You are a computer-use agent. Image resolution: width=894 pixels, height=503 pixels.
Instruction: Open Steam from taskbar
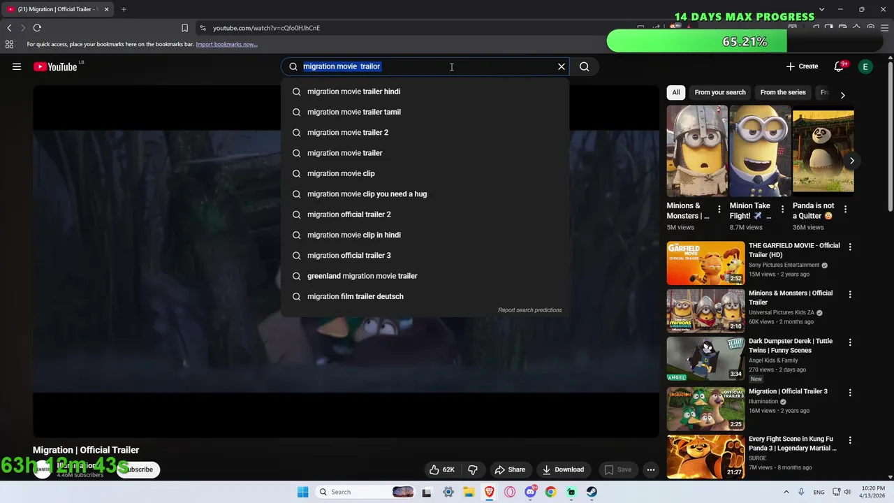[592, 492]
